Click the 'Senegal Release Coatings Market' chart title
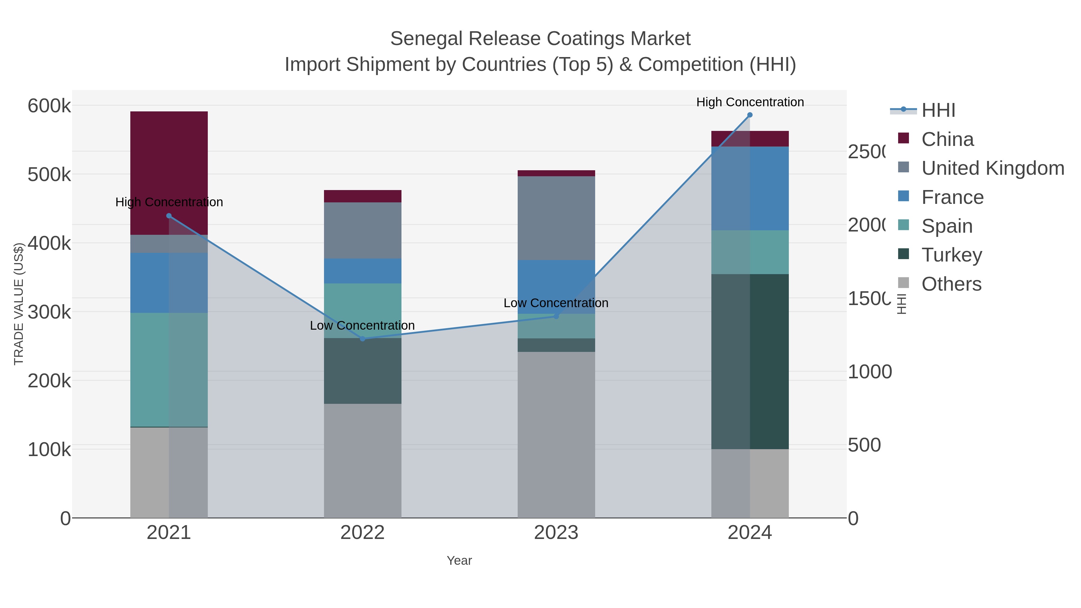Screen dimensions: 1081x608 (x=540, y=39)
